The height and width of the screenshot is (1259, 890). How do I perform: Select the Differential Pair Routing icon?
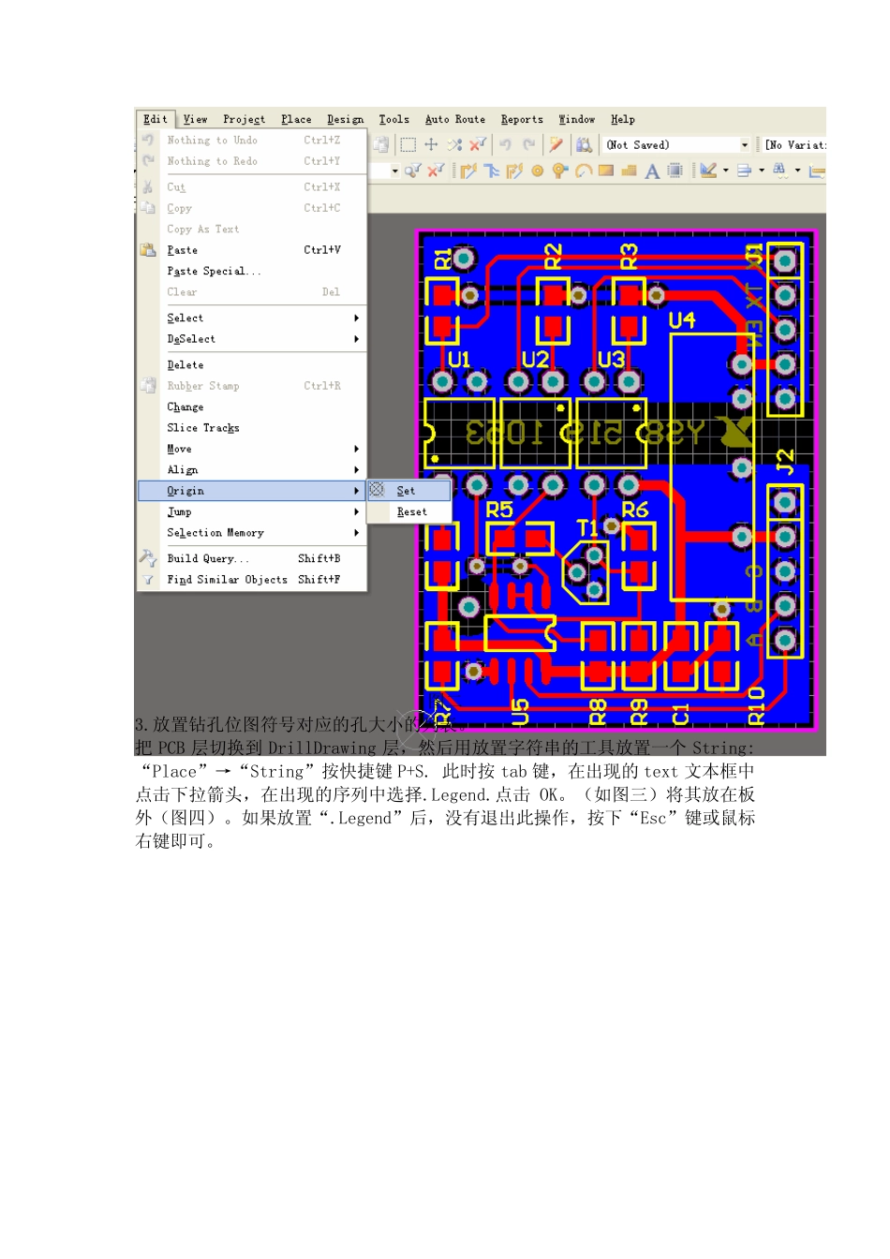pyautogui.click(x=492, y=170)
